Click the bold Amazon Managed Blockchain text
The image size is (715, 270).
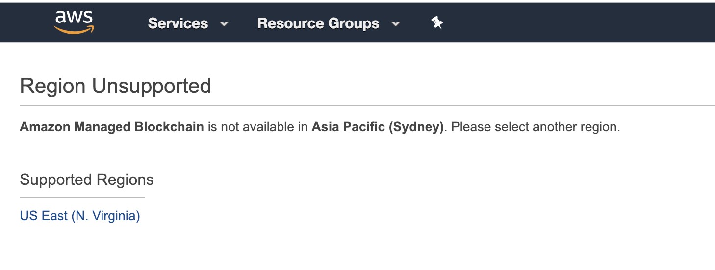click(112, 127)
